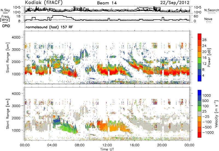Click the '18' frequency axis tick label
This screenshot has width=219, height=151.
[18, 16]
